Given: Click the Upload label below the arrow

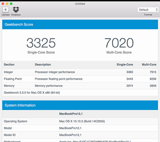Looking at the screenshot, I should click(x=5, y=15).
